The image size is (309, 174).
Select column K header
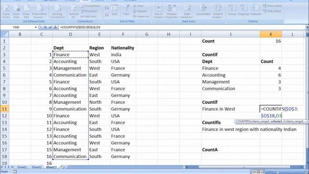tap(270, 34)
